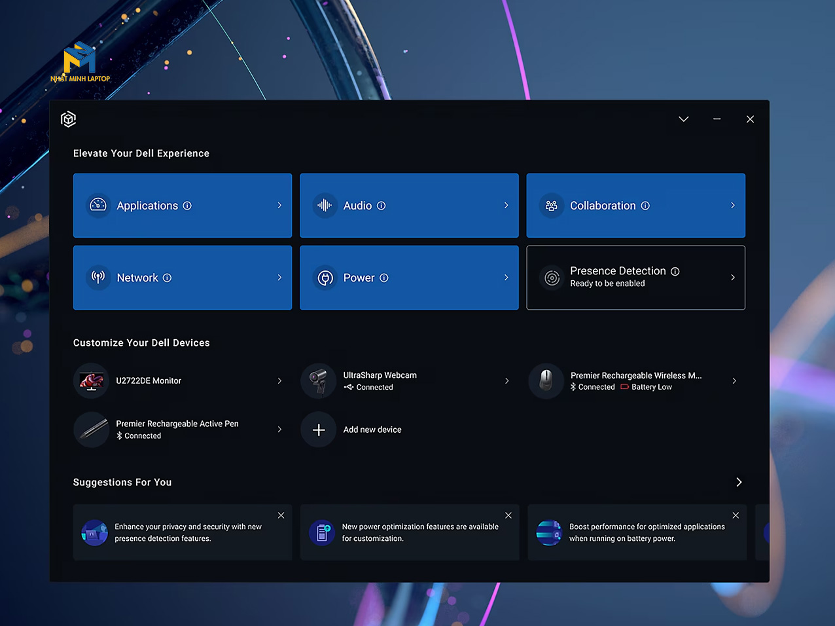Select the U2722DE Monitor name
835x626 pixels.
pyautogui.click(x=149, y=380)
